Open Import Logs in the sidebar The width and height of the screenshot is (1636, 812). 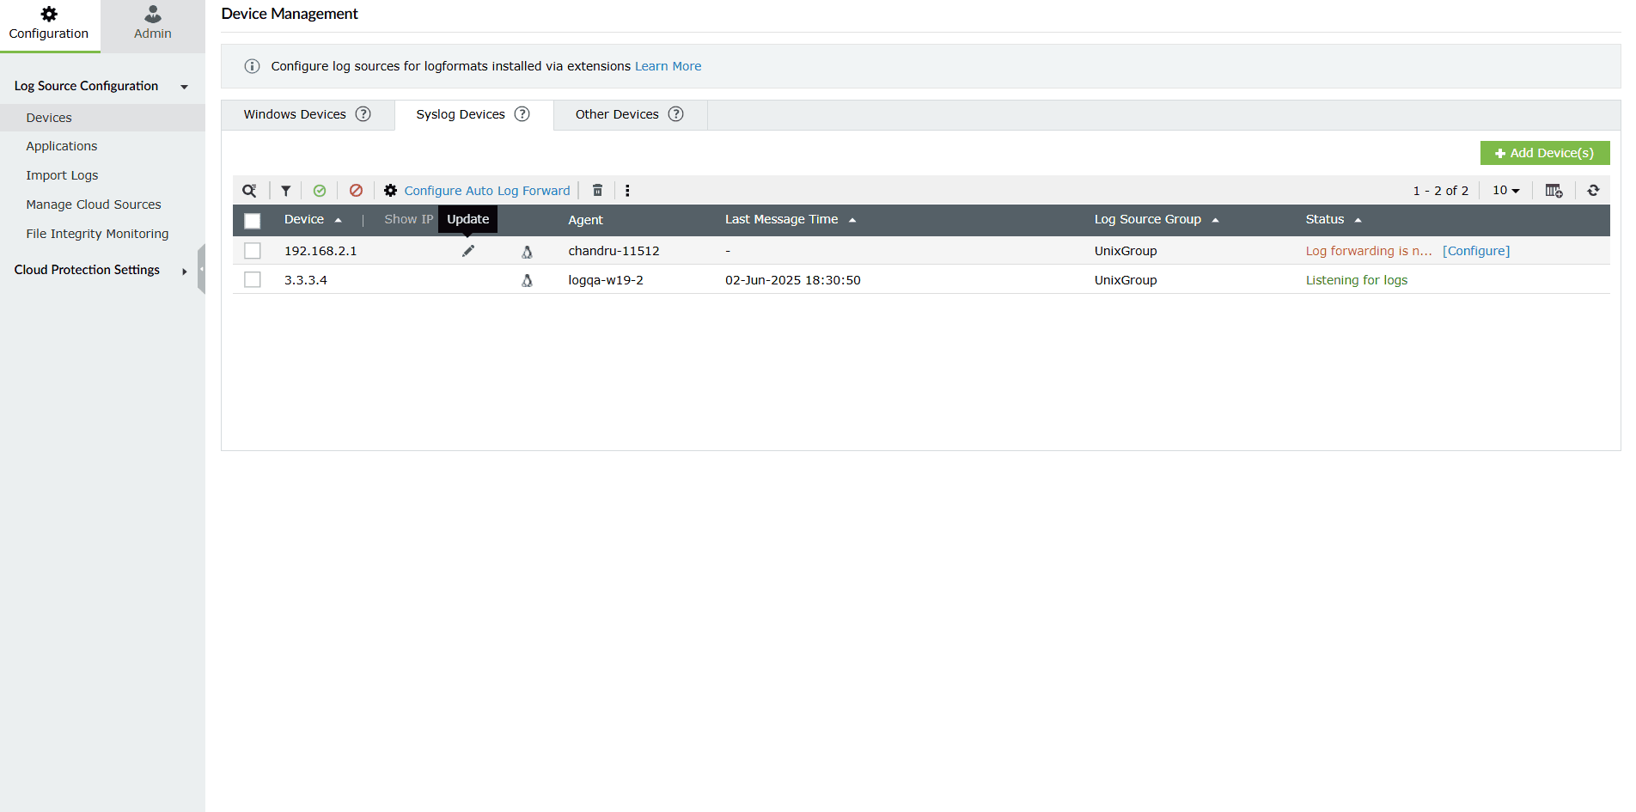click(x=62, y=175)
